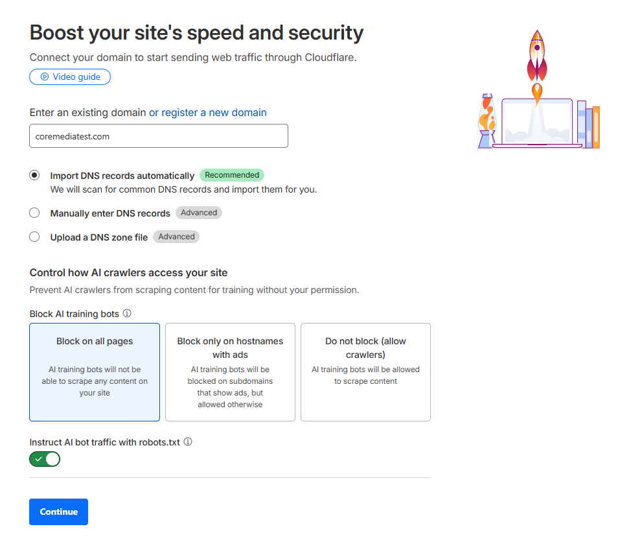Click the play icon in Video guide
This screenshot has width=620, height=555.
(x=45, y=77)
